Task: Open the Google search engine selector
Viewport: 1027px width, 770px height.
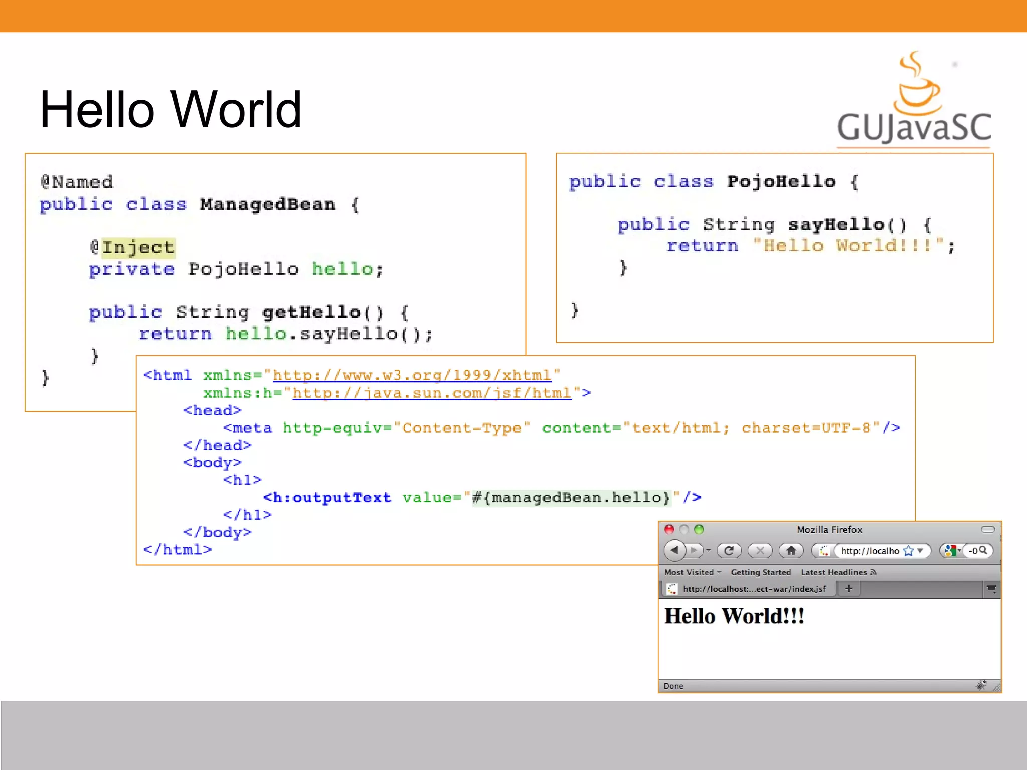Action: pyautogui.click(x=951, y=550)
